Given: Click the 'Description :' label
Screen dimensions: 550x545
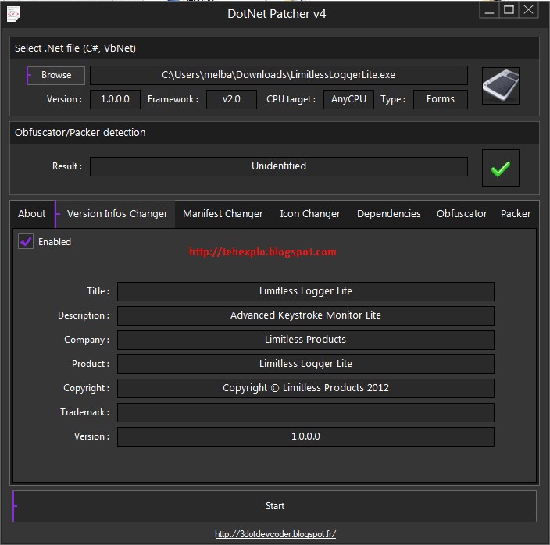Looking at the screenshot, I should (84, 315).
